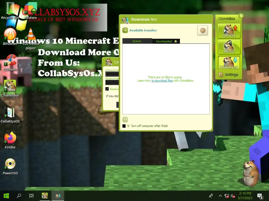Click the Download files taskbar button
This screenshot has width=269, height=201.
[x=58, y=196]
